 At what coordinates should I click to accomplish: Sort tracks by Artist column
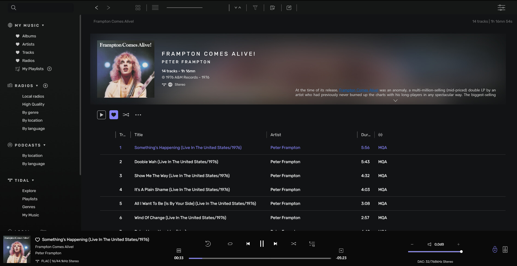pos(276,135)
